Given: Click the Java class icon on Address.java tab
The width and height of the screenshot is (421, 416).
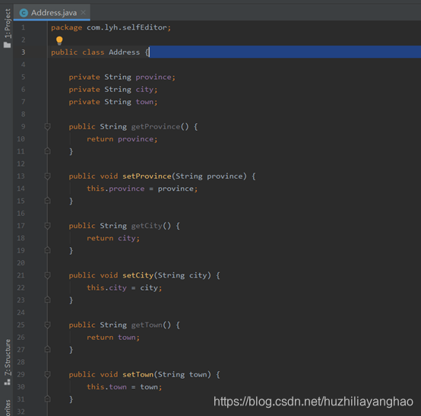Looking at the screenshot, I should [x=24, y=13].
